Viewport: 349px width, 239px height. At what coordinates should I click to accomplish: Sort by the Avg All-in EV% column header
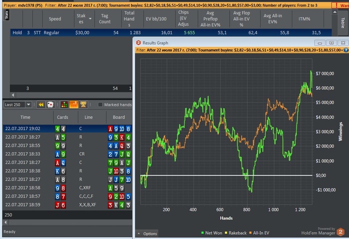click(x=273, y=19)
